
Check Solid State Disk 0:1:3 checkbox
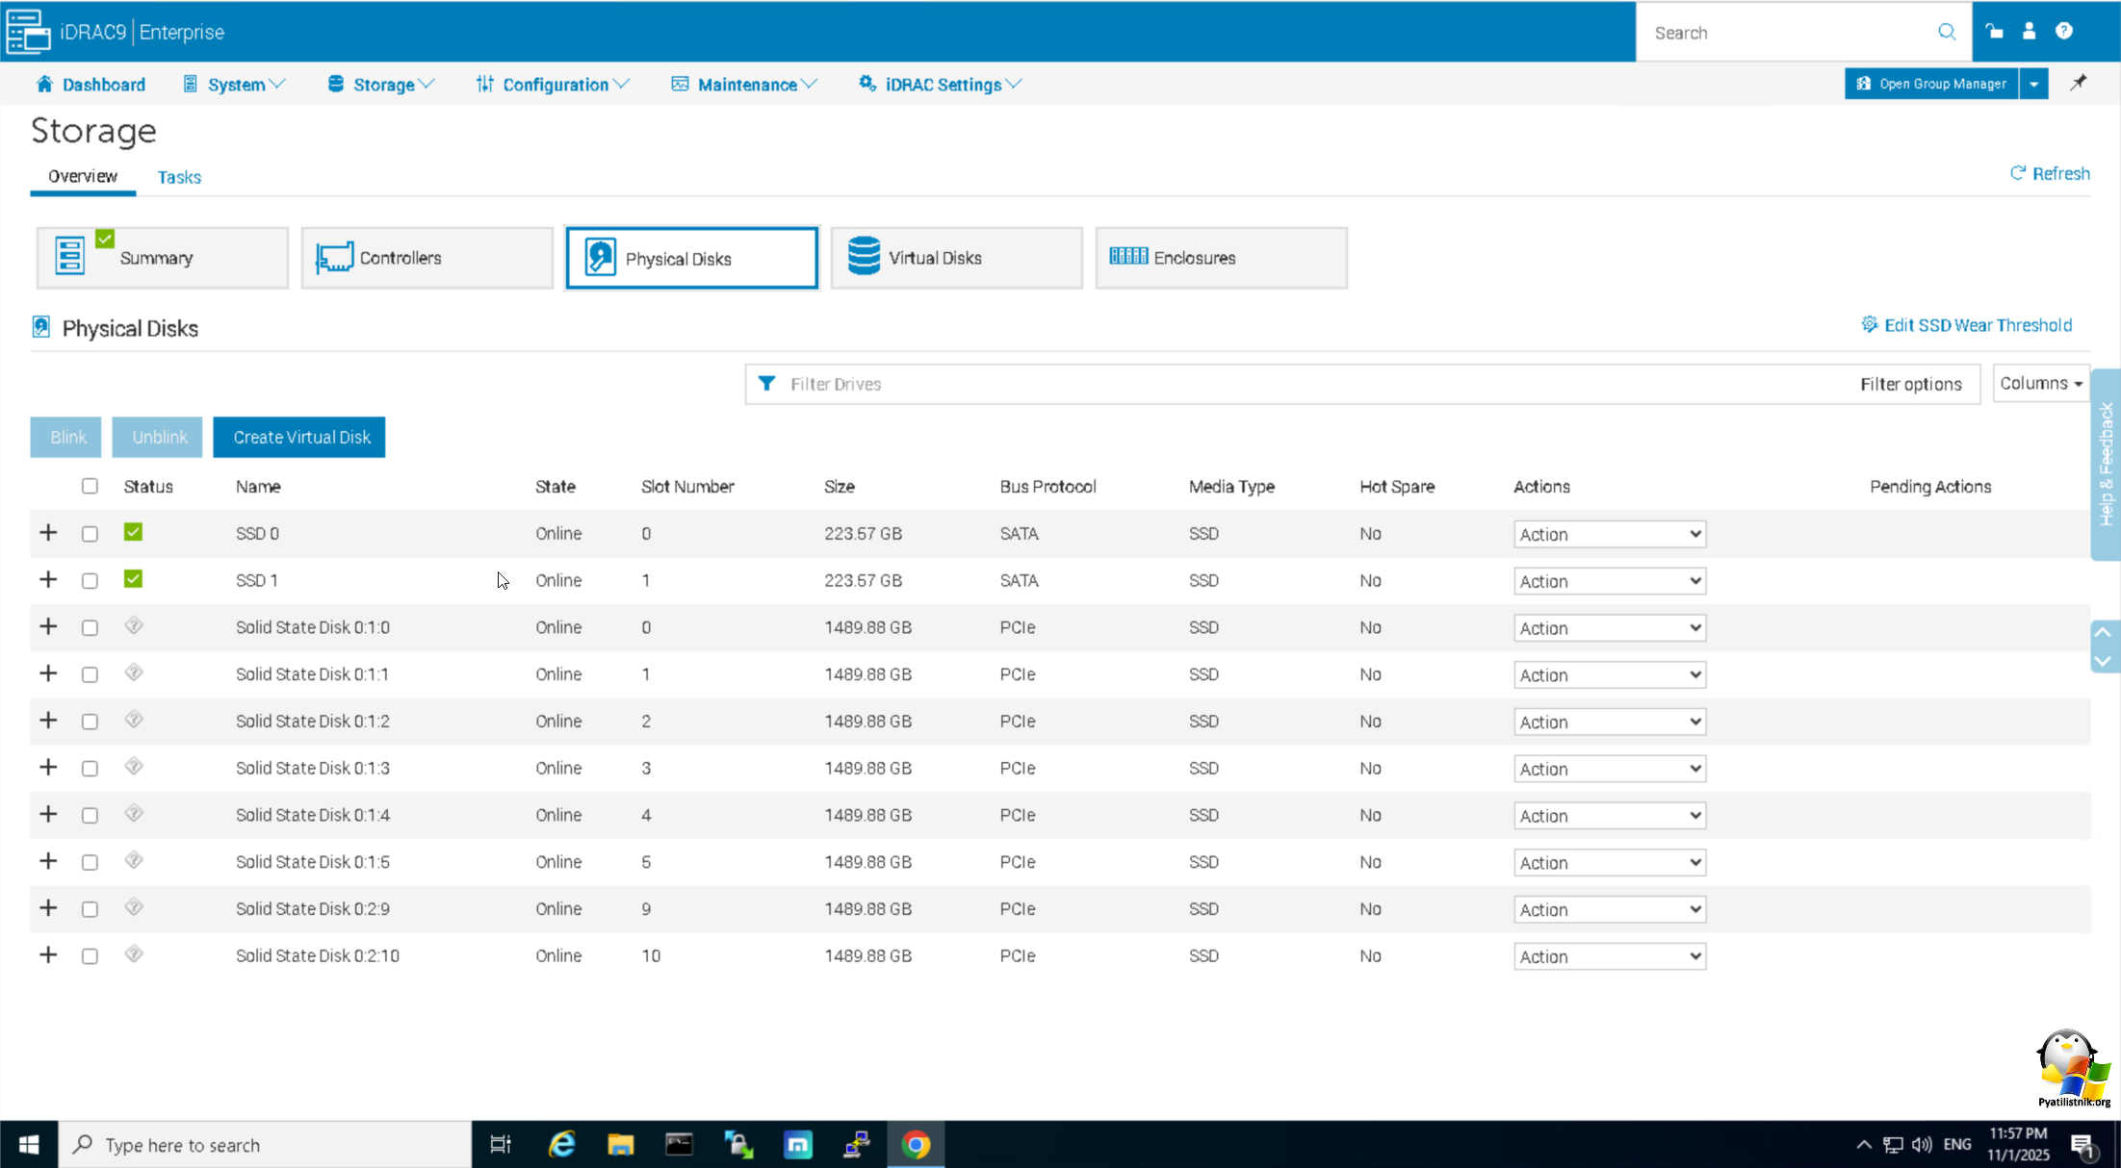[90, 769]
